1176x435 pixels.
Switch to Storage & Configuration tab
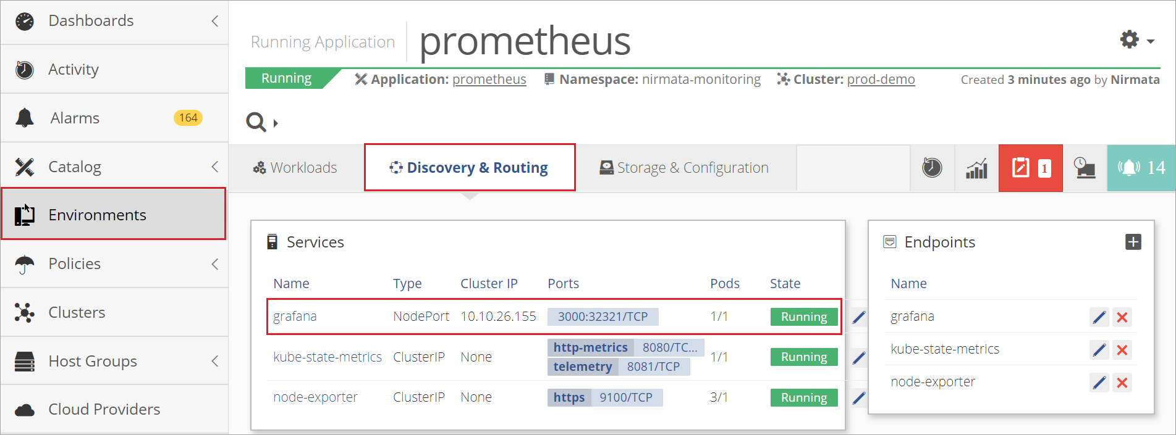click(685, 168)
